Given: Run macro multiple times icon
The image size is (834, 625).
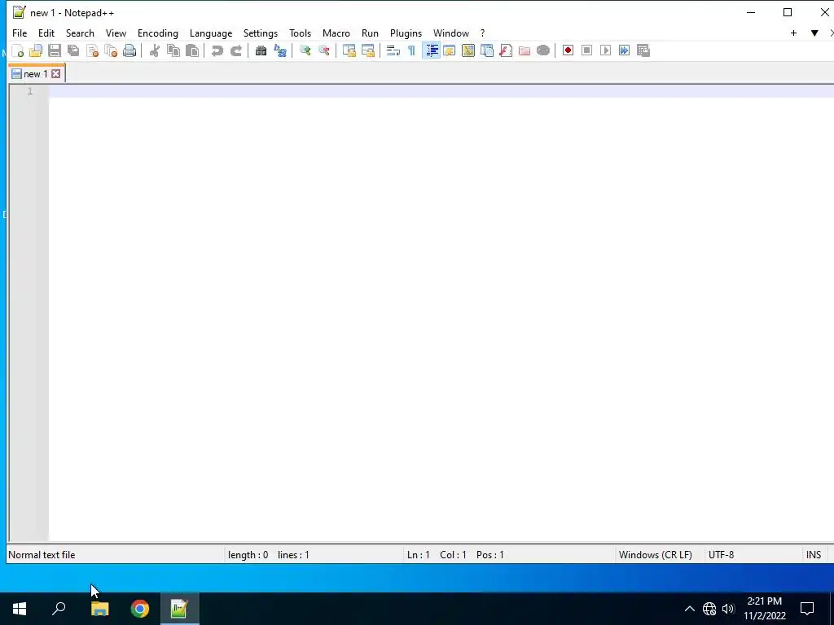Looking at the screenshot, I should (624, 50).
